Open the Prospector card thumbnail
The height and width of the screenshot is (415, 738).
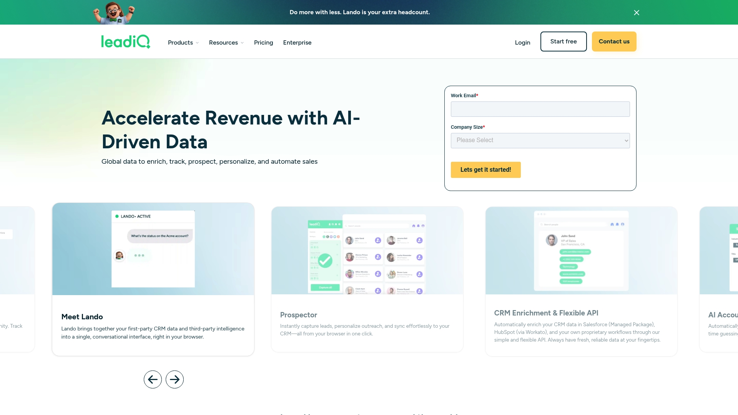point(367,251)
